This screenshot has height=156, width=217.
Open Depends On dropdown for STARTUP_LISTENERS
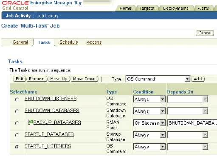tap(188, 147)
